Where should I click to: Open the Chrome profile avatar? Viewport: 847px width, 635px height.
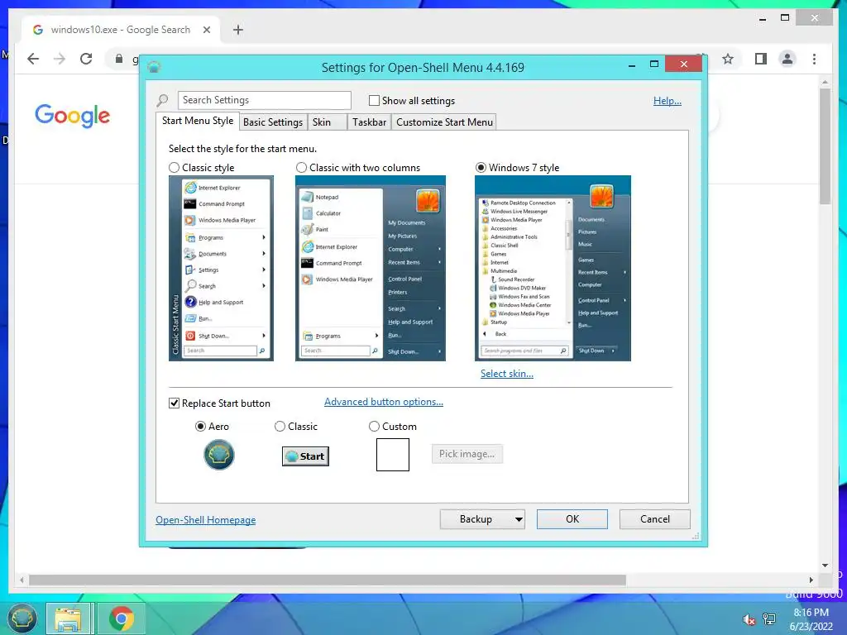pyautogui.click(x=787, y=59)
